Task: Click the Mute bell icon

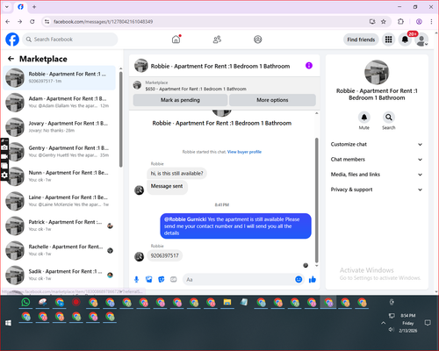Action: (x=363, y=118)
